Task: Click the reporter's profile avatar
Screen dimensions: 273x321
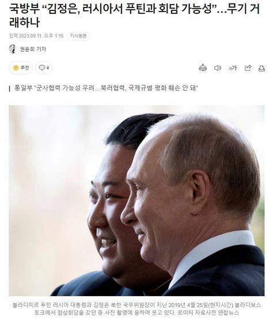Action: click(13, 49)
